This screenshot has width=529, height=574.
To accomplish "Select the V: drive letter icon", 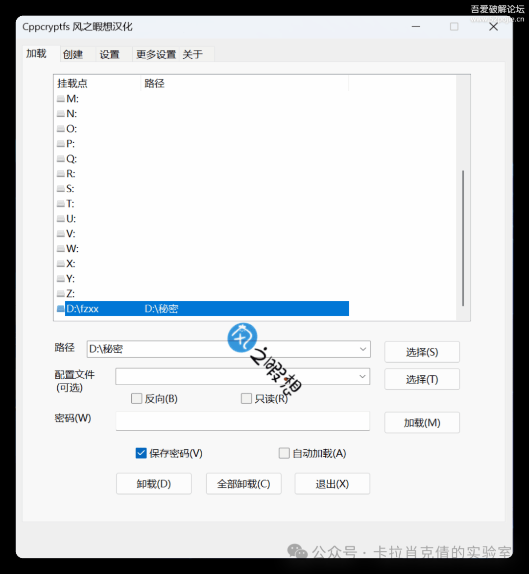I will (x=61, y=234).
